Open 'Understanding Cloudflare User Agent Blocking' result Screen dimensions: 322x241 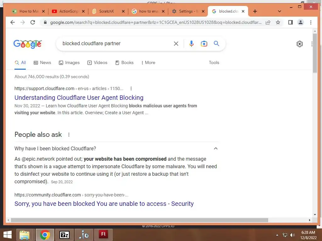[x=79, y=98]
